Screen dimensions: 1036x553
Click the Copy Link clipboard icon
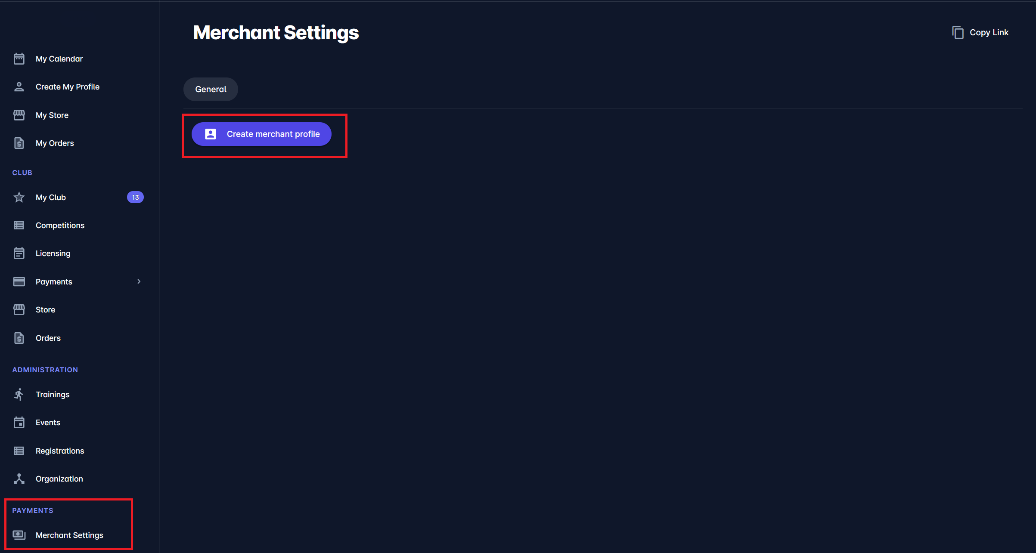tap(958, 33)
